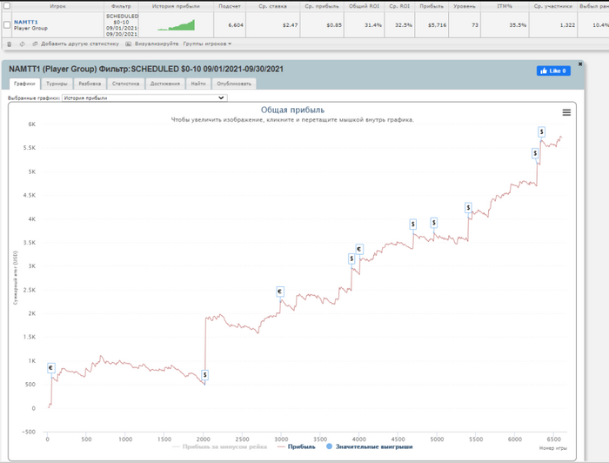
Task: Click 'Визуализируйте' button
Action: pos(157,44)
